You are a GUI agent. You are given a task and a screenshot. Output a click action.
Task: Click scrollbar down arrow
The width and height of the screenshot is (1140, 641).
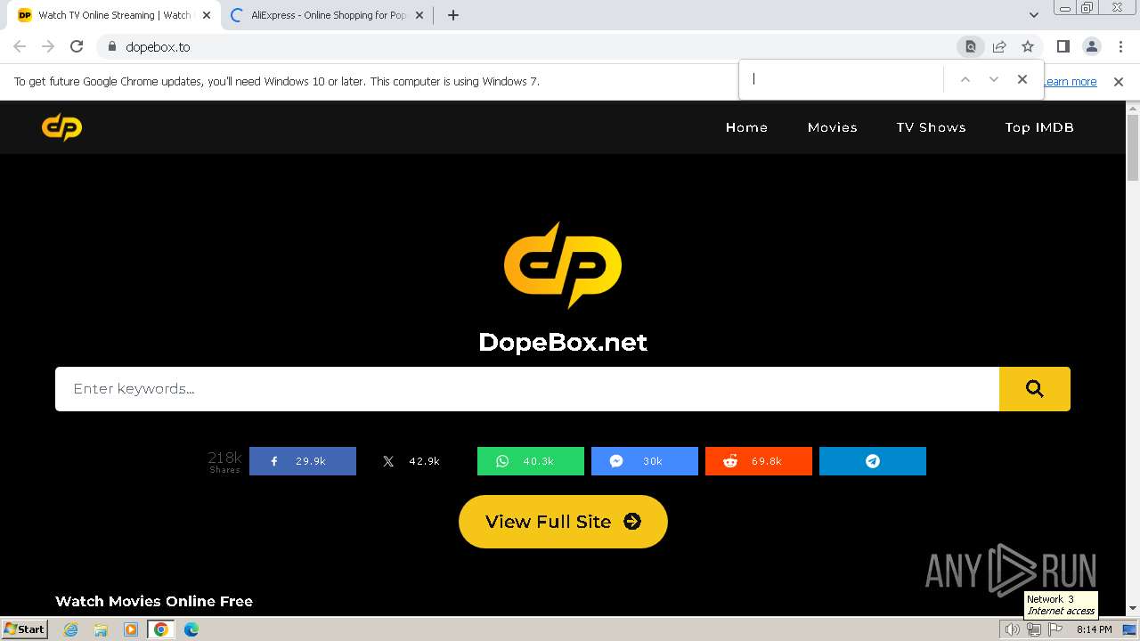1133,609
